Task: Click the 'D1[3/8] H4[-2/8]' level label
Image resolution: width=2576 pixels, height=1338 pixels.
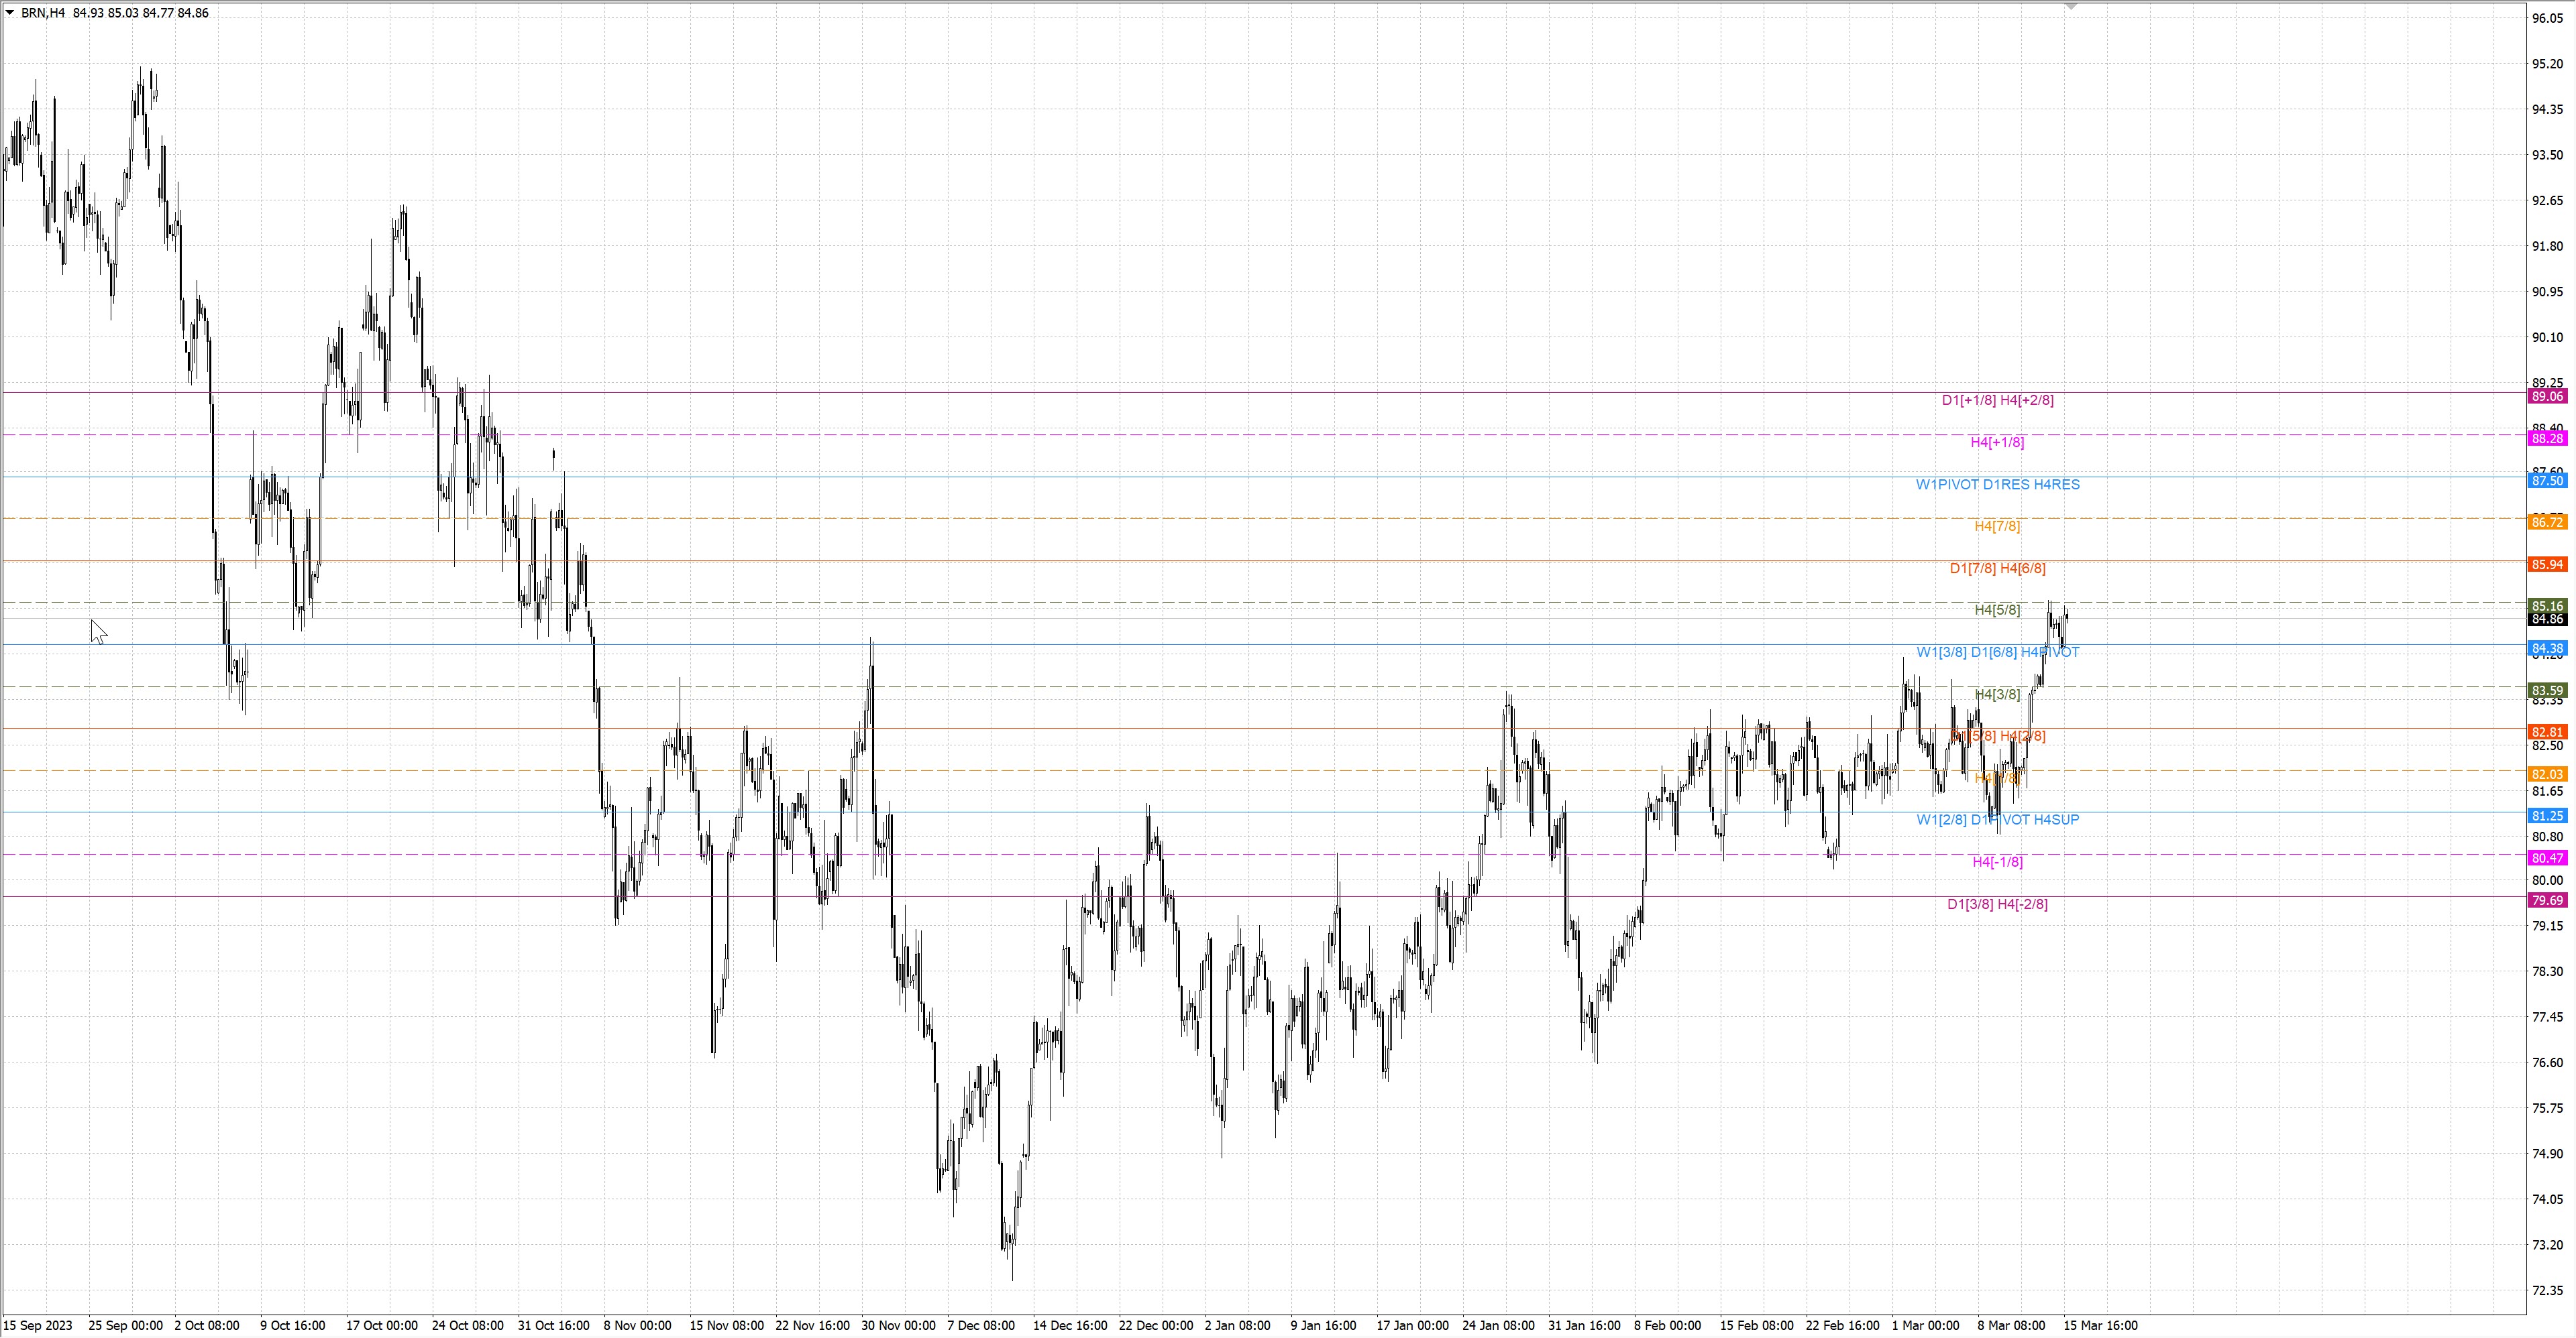Action: pos(1997,904)
